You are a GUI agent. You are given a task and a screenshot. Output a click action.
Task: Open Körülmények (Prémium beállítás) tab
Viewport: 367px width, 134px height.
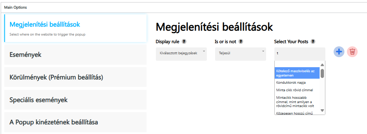(x=75, y=77)
